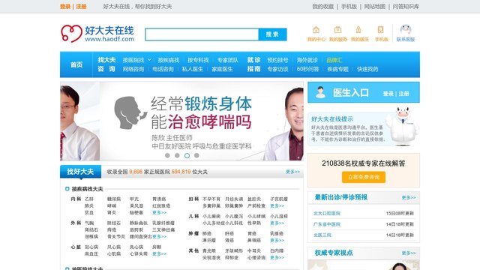The height and width of the screenshot is (270, 480).
Task: Open 按疾病找 in the navigation bar
Action: pos(169,60)
